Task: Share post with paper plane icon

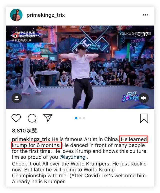Action: click(48, 118)
